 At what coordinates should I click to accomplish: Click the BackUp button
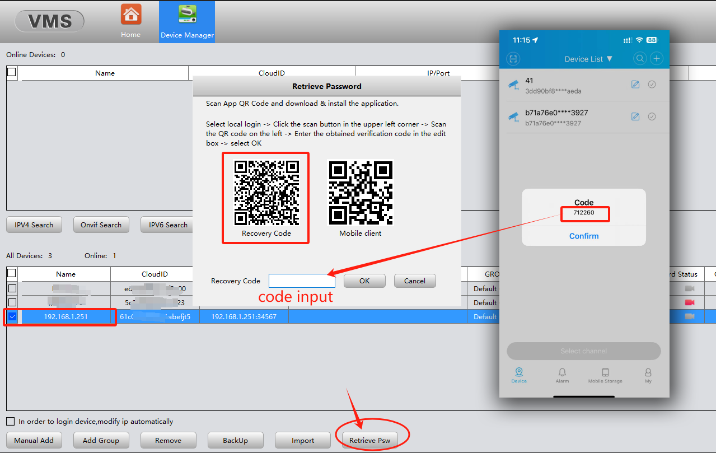tap(235, 440)
